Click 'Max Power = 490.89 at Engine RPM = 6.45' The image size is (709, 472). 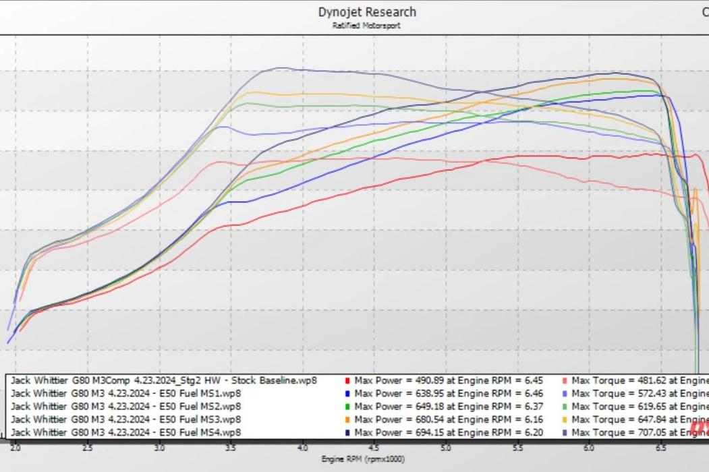449,381
